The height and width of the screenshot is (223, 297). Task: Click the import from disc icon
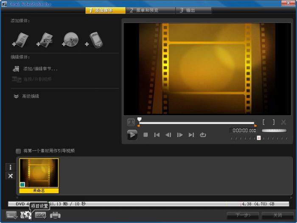tap(70, 39)
